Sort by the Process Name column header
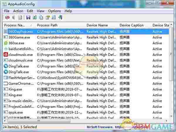Screen dimensions: 176x132 pyautogui.click(x=18, y=25)
